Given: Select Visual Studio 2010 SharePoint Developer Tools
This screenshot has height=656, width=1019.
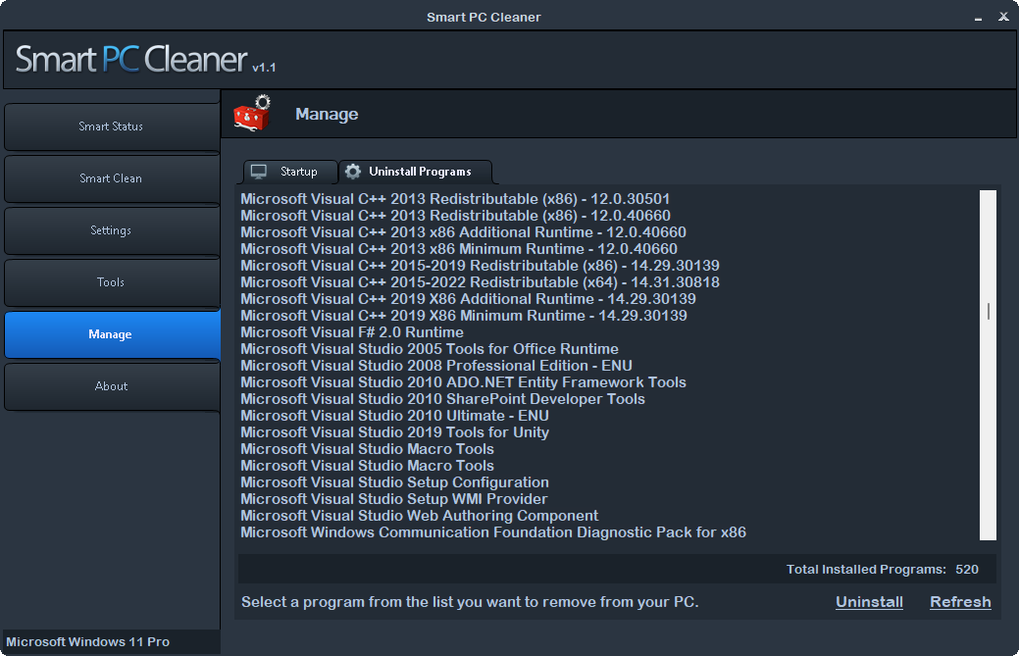Looking at the screenshot, I should (442, 399).
